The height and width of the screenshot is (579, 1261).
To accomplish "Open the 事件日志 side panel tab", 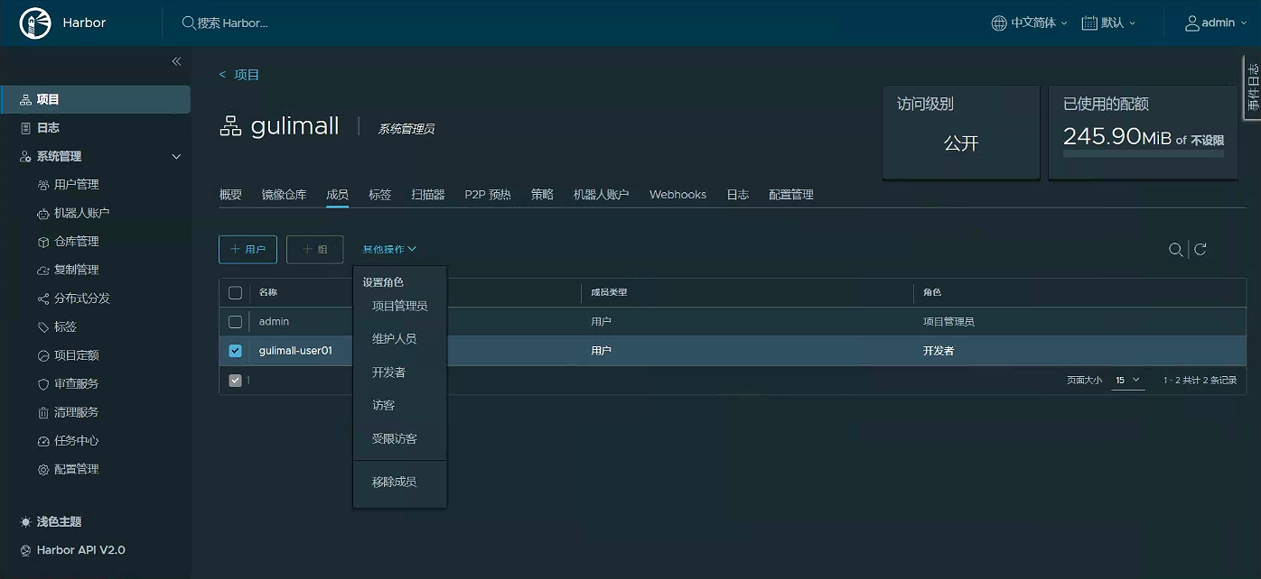I will (x=1252, y=87).
